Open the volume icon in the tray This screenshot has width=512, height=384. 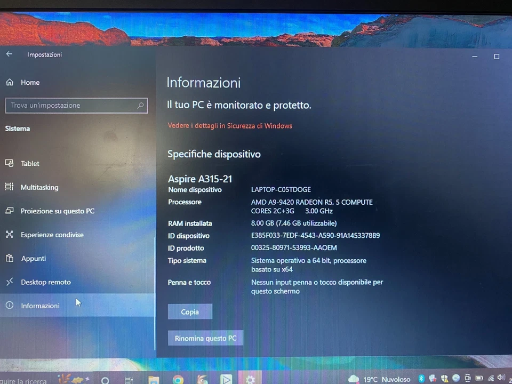coord(500,378)
